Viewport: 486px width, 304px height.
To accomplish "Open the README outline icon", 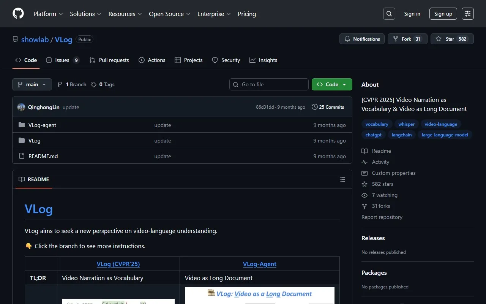I will (342, 179).
